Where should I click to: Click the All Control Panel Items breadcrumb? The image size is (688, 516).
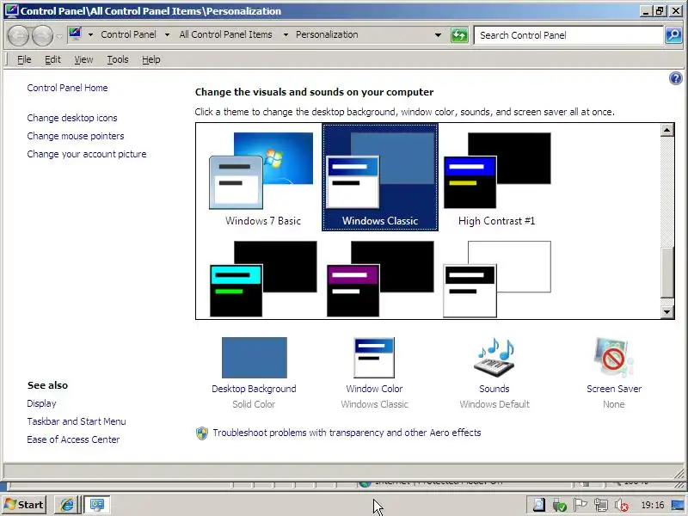[x=225, y=34]
